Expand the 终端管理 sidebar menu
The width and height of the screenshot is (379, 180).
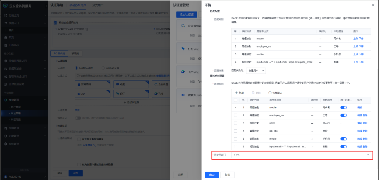pos(24,128)
